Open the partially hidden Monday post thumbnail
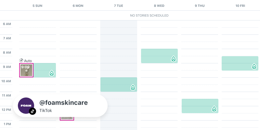This screenshot has width=260, height=130. tap(67, 118)
